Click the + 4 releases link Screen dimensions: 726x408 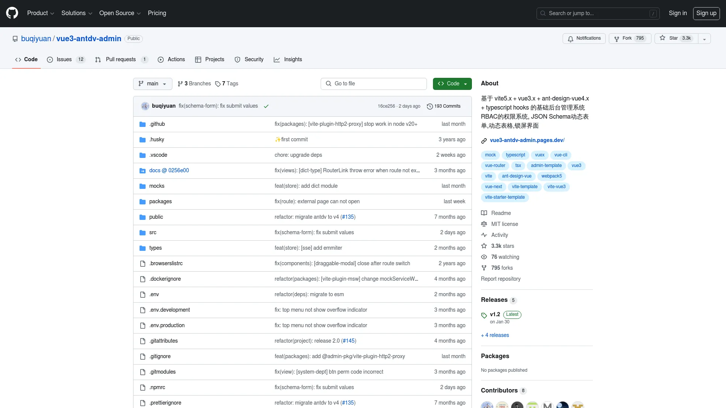click(495, 335)
